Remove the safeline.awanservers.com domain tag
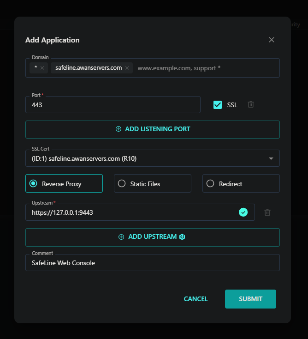This screenshot has height=339, width=308. (x=127, y=68)
